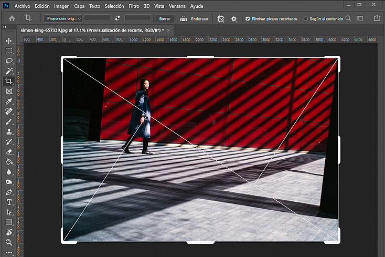This screenshot has width=385, height=257.
Task: Open the Selección menu
Action: 114,6
